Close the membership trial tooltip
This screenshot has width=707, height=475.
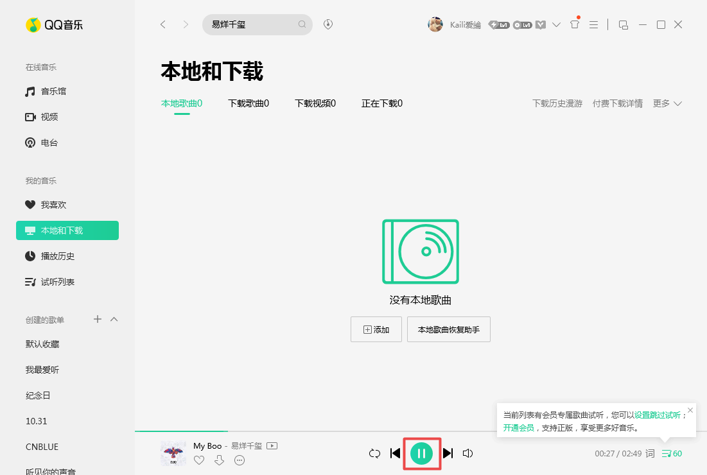(x=690, y=410)
